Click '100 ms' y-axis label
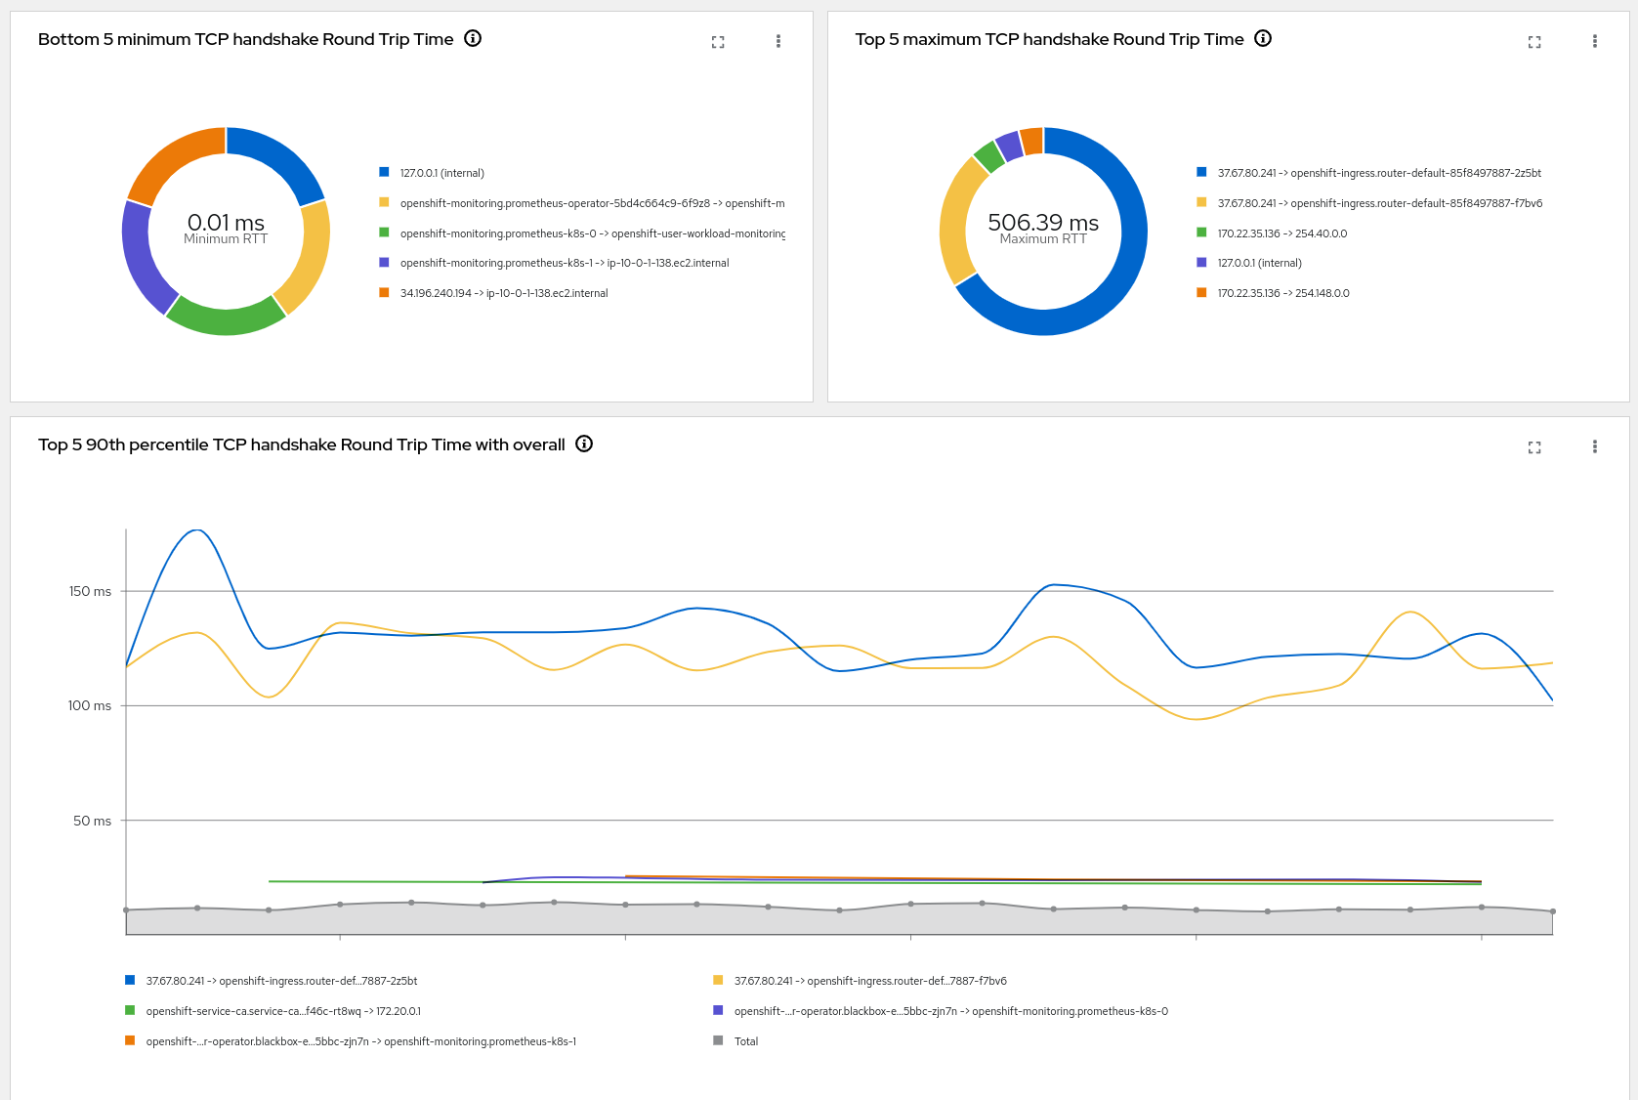 point(90,705)
